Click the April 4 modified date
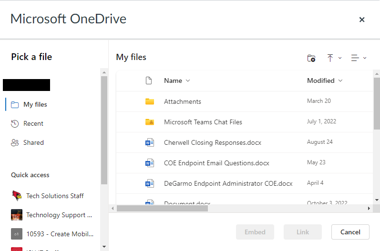This screenshot has height=251, width=380. 315,183
